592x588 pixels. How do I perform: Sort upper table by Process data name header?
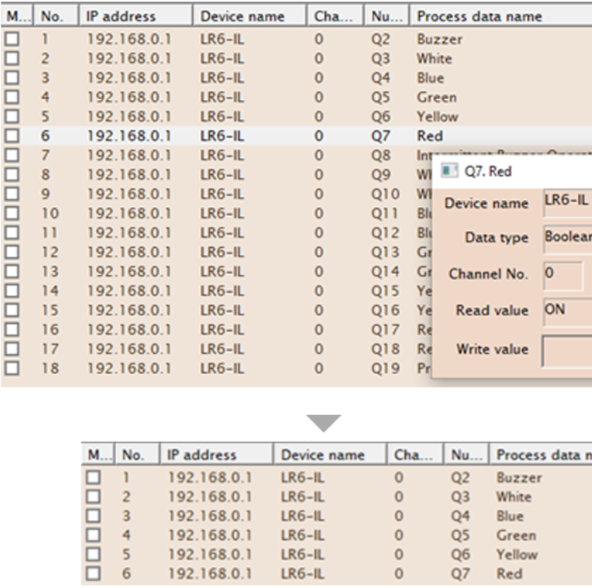tap(501, 16)
